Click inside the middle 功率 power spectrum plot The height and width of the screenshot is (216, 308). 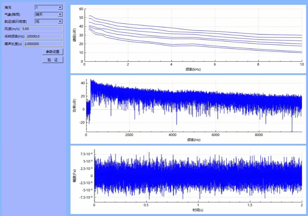pyautogui.click(x=194, y=105)
